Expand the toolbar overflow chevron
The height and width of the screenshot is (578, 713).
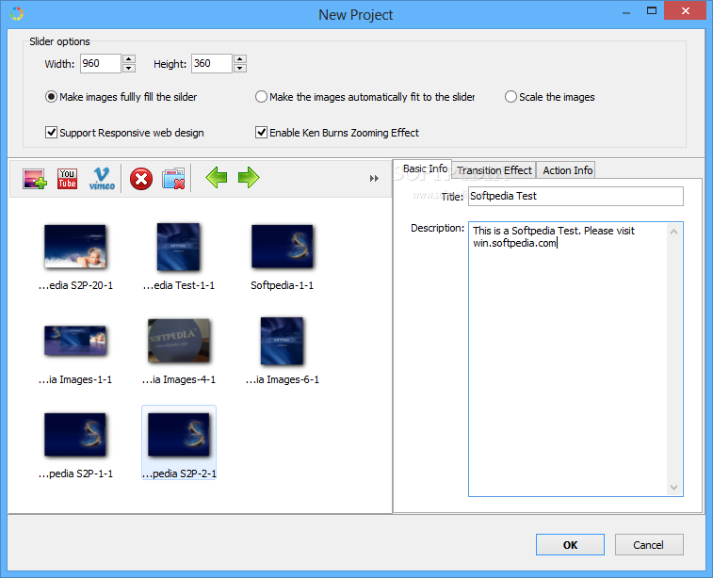[374, 179]
